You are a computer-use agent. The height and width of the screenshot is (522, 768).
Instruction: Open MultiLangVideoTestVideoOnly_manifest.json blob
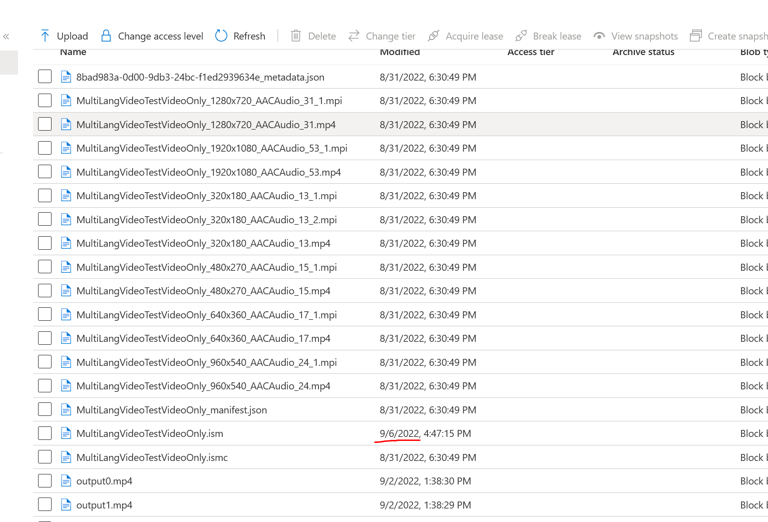tap(171, 410)
